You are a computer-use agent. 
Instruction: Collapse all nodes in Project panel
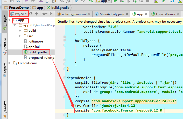[x=37, y=14]
